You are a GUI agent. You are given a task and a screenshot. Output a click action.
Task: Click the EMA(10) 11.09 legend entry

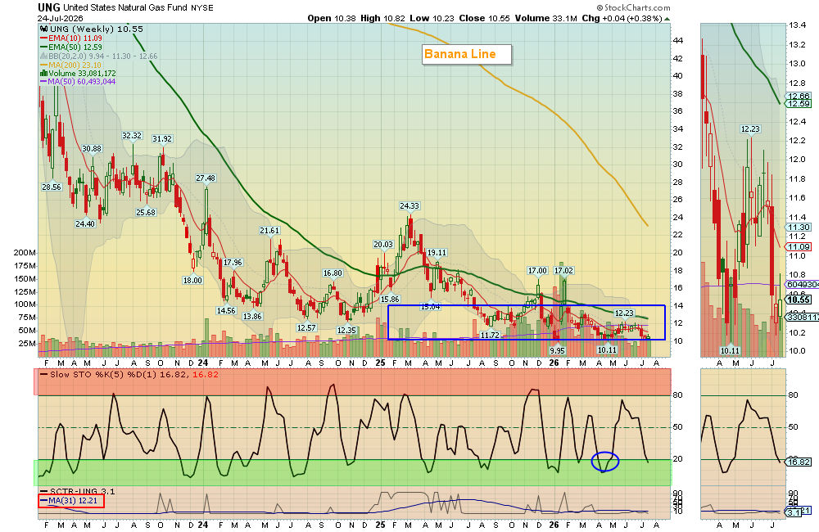[x=71, y=38]
